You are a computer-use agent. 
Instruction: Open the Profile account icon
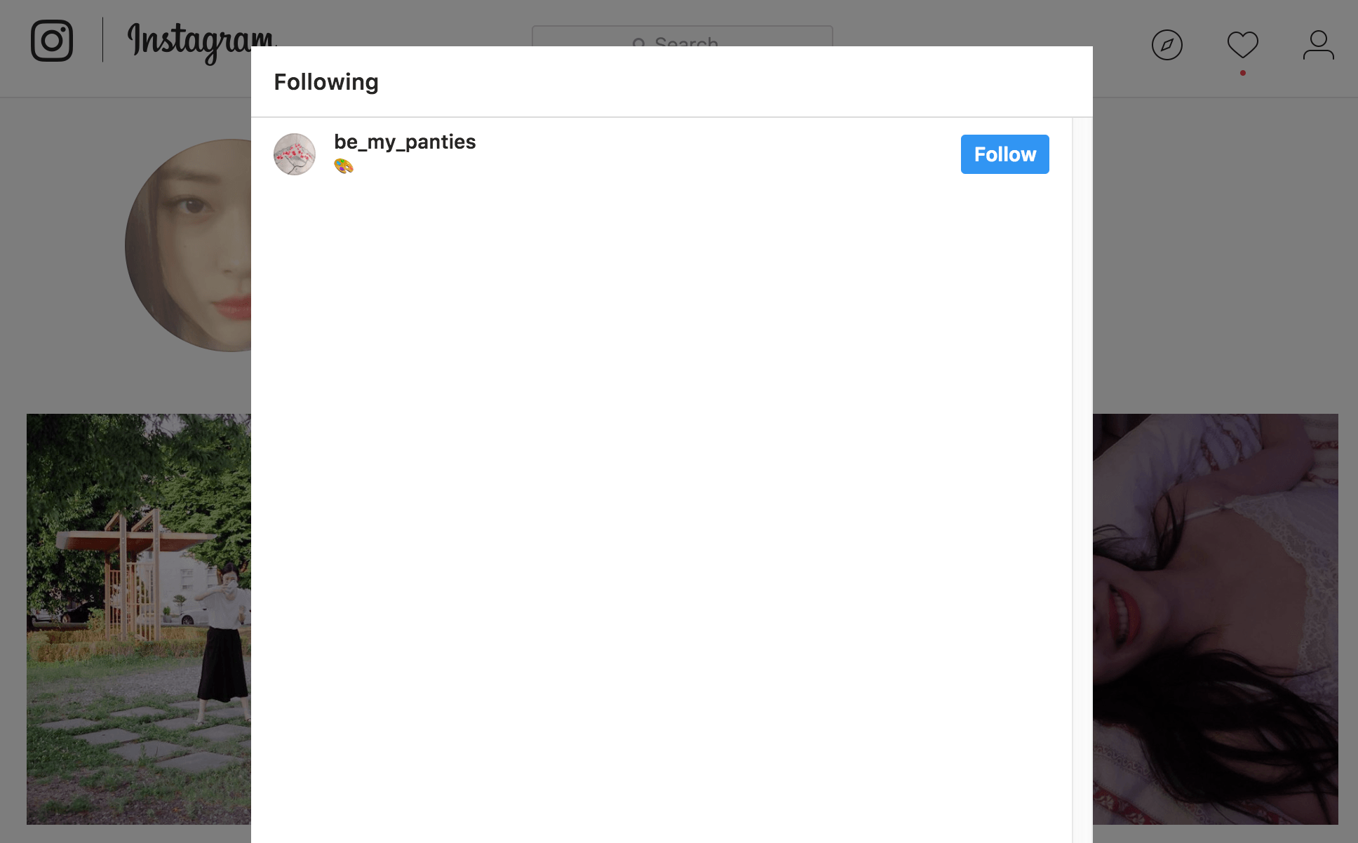tap(1317, 46)
